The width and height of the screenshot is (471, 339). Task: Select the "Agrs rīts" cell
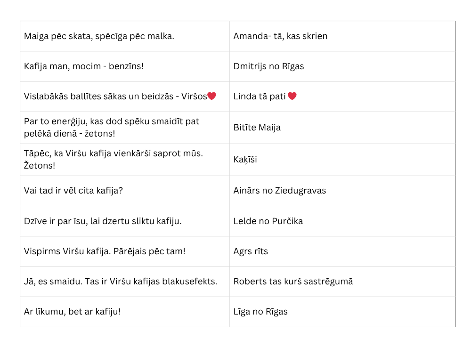click(251, 251)
